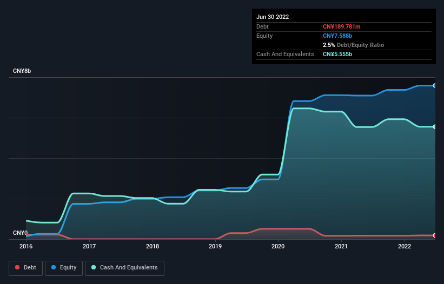Click the CN¥0 y-axis label

tap(21, 233)
